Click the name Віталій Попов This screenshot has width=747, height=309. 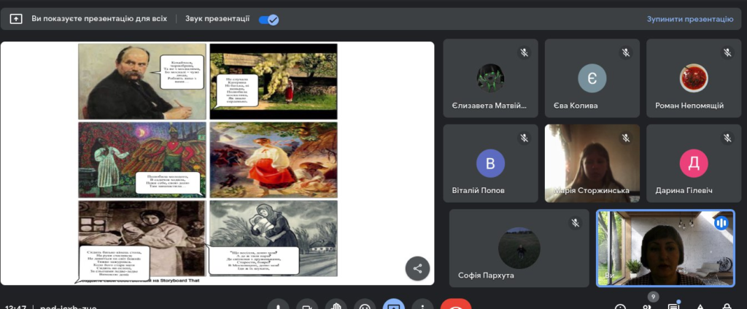click(478, 190)
